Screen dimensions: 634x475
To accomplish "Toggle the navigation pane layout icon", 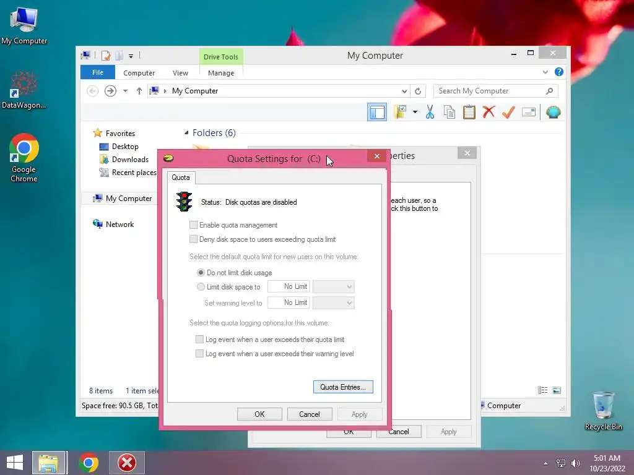I will tap(377, 112).
